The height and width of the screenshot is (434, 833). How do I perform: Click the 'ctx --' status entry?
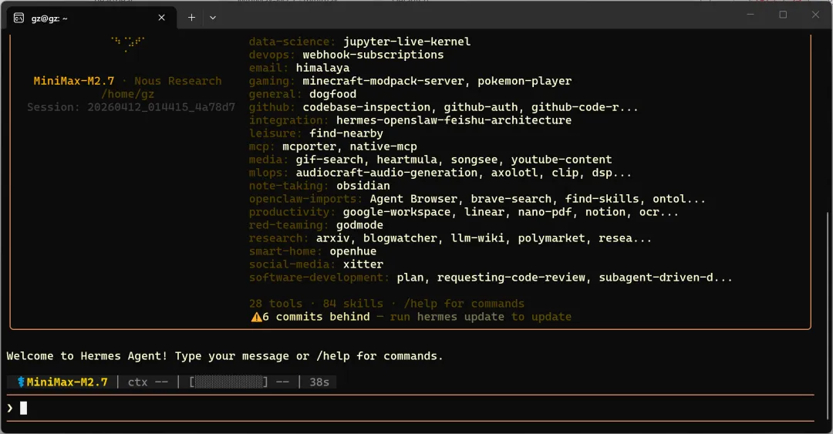tap(147, 382)
